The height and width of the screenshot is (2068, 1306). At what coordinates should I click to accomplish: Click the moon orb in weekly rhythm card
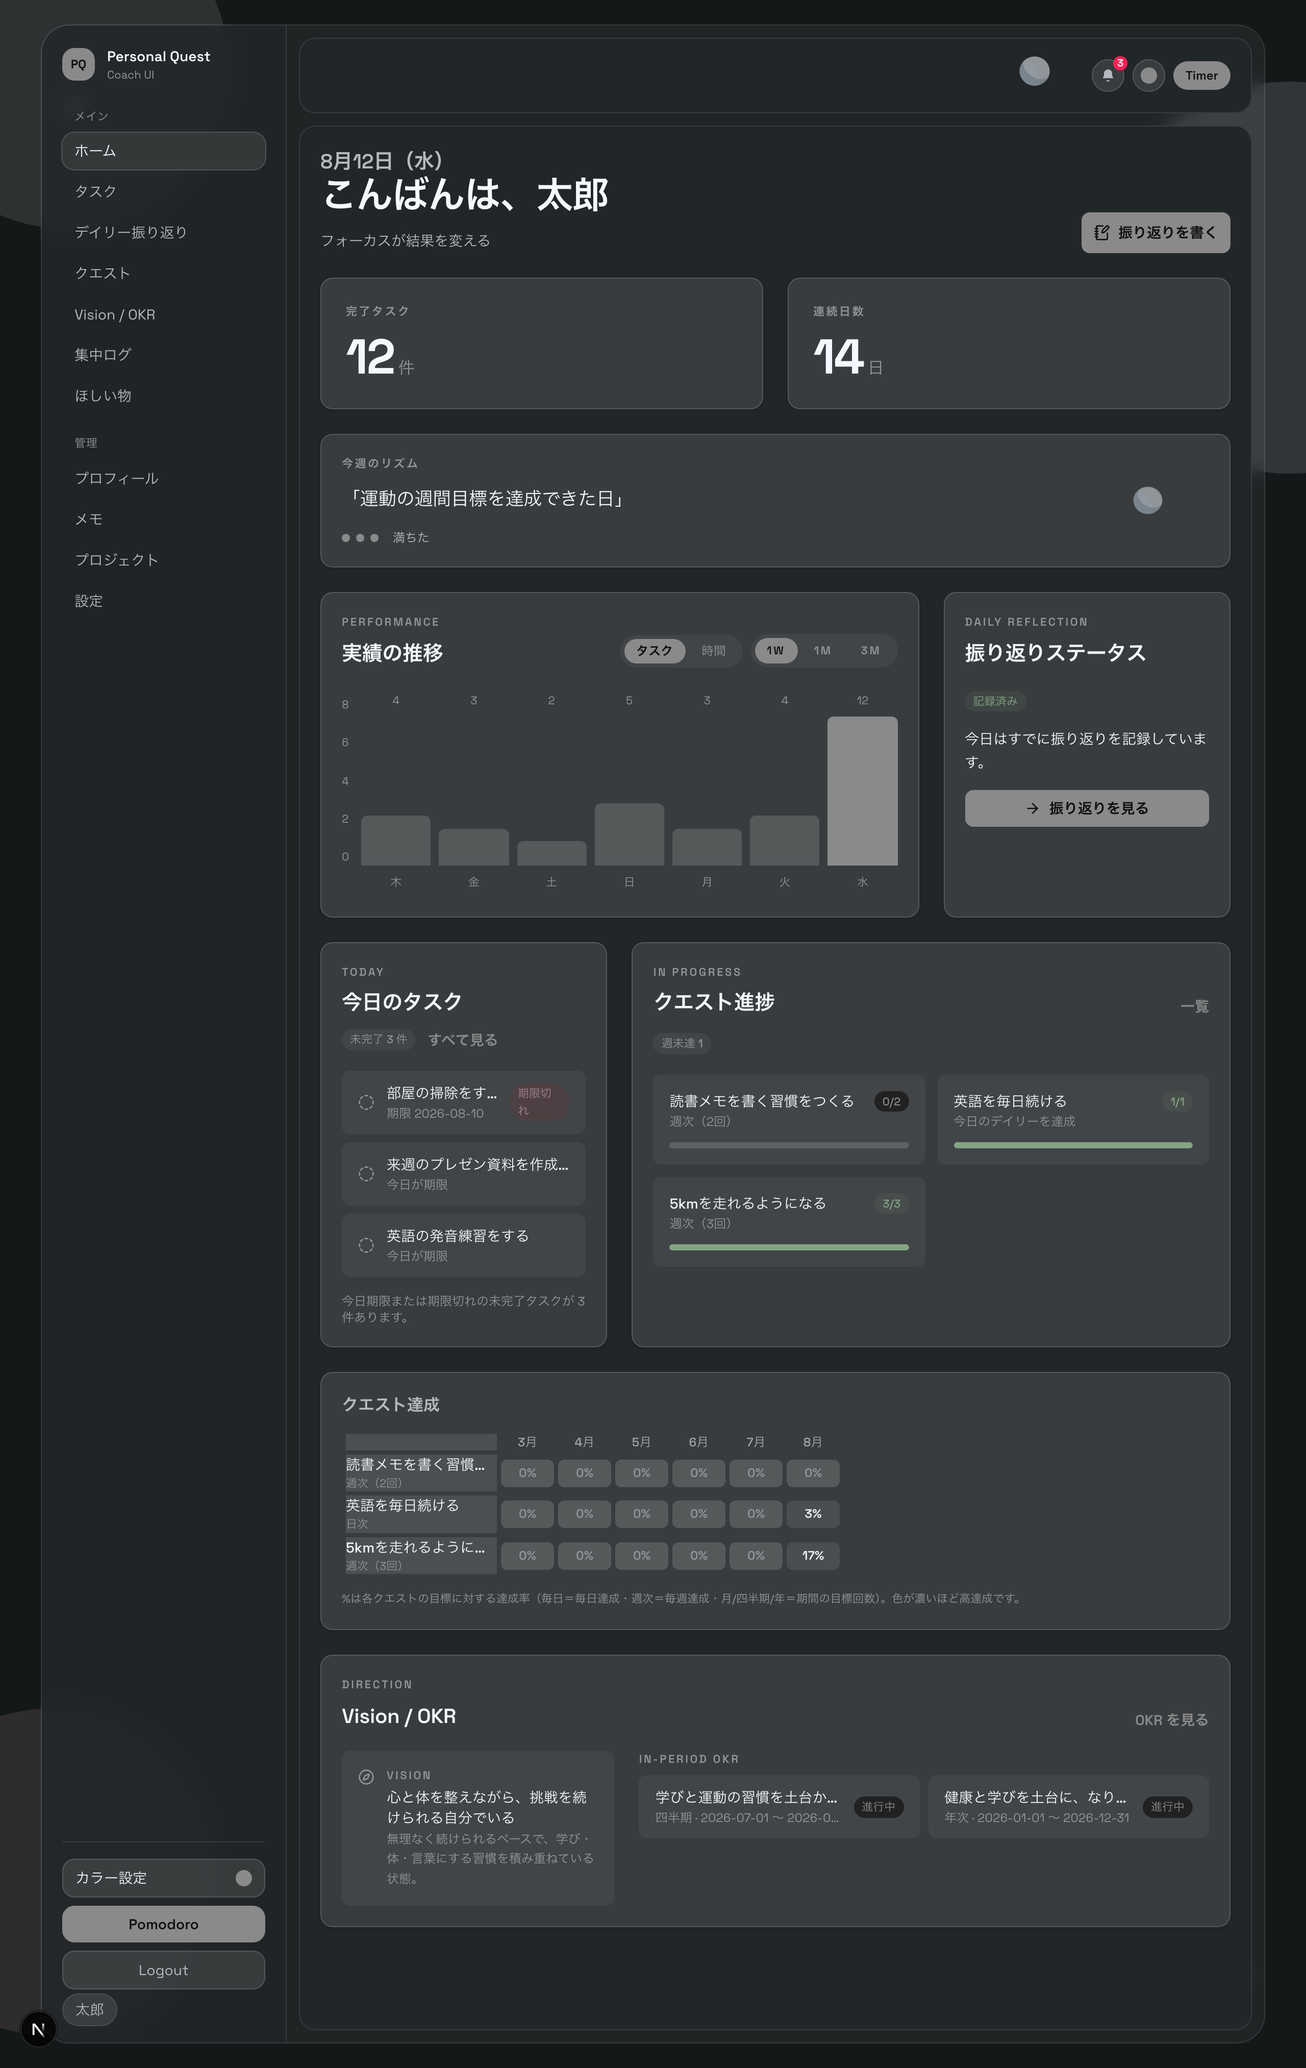1147,500
